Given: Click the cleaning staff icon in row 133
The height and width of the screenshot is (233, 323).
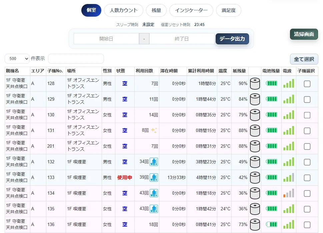Looking at the screenshot, I should click(x=154, y=177).
